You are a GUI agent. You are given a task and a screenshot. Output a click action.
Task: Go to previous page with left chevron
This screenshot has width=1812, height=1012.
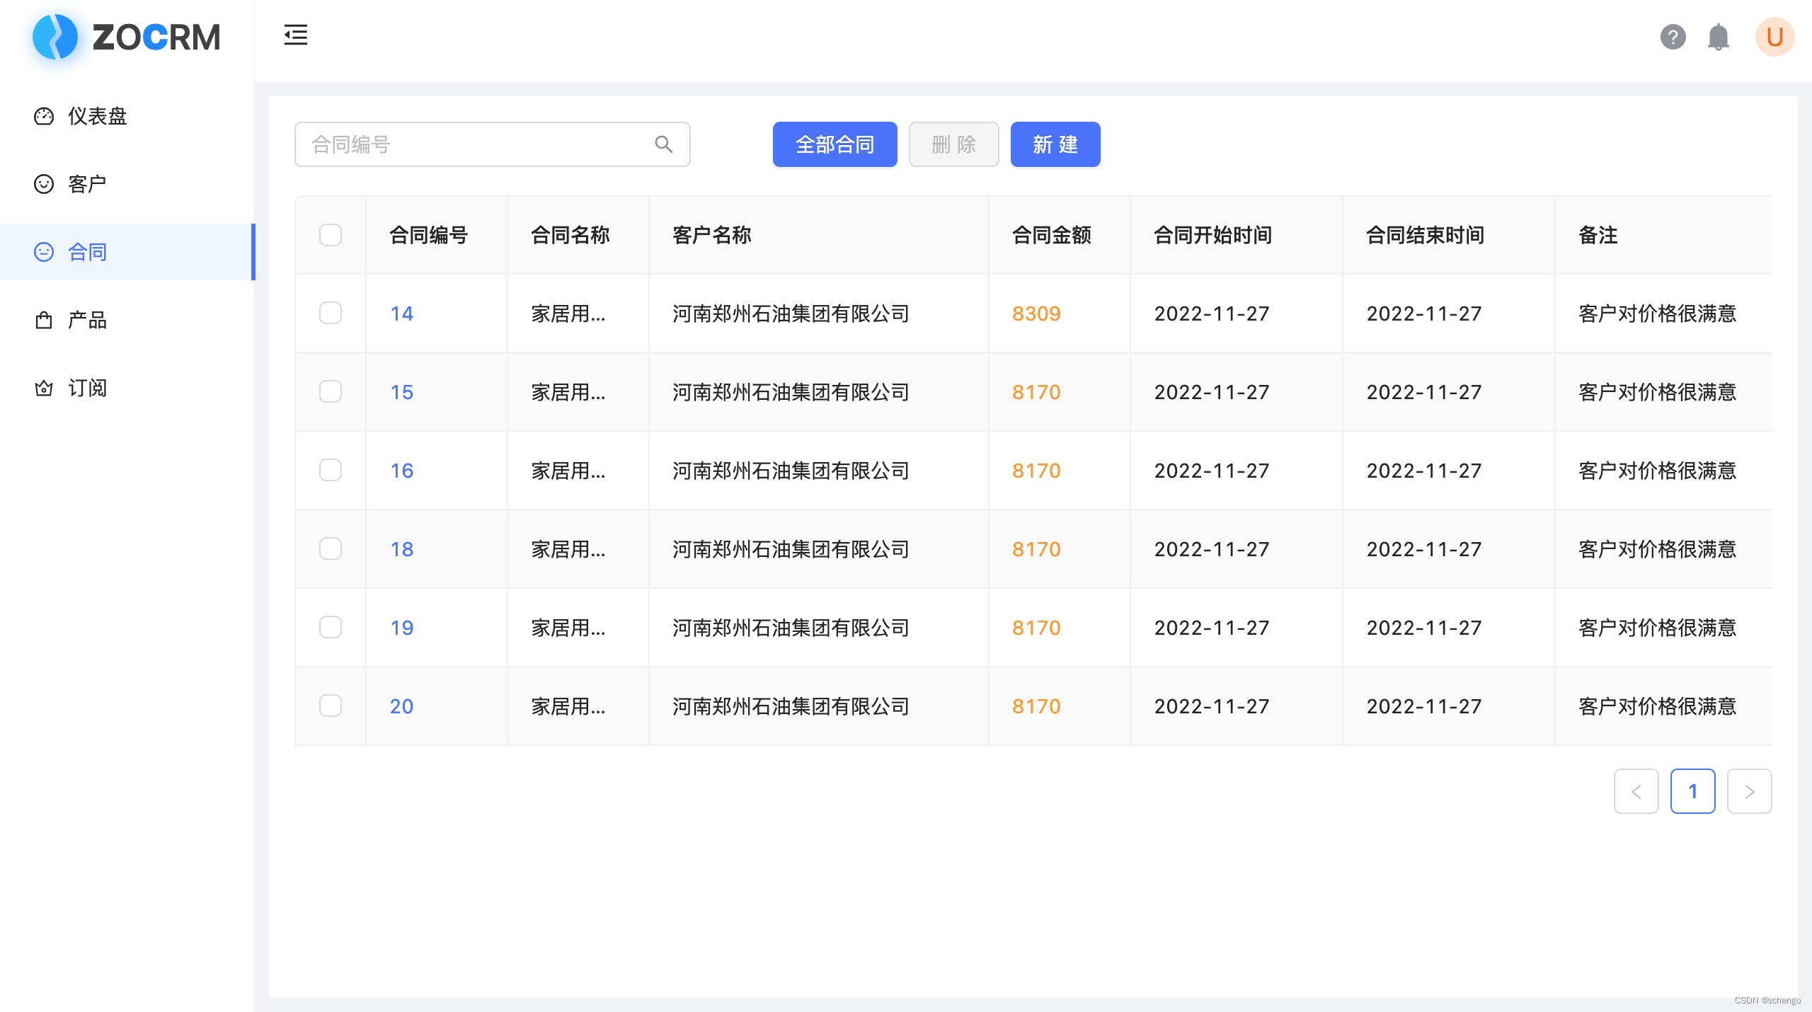1636,791
